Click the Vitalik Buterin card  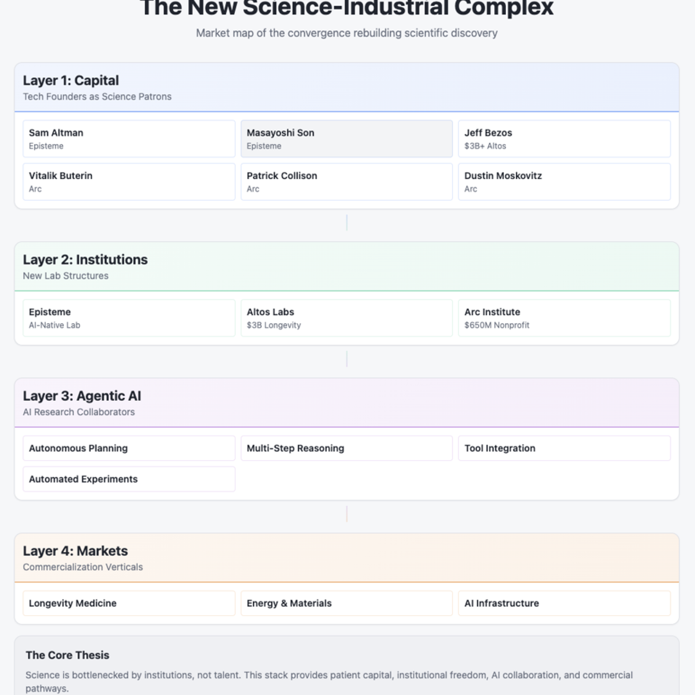point(129,181)
